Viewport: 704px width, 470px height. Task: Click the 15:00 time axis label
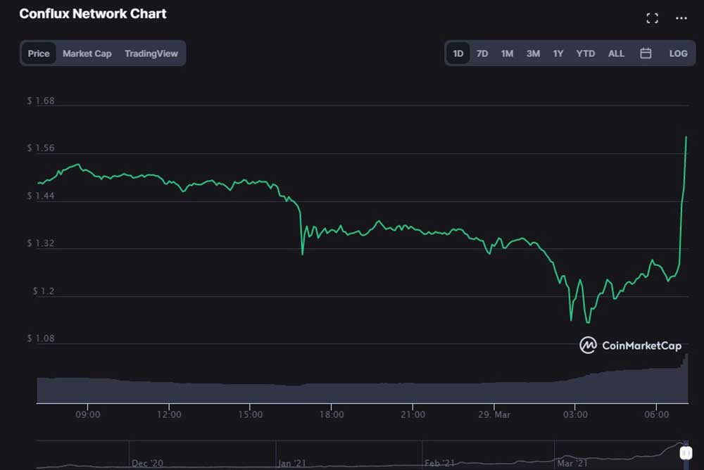click(250, 414)
